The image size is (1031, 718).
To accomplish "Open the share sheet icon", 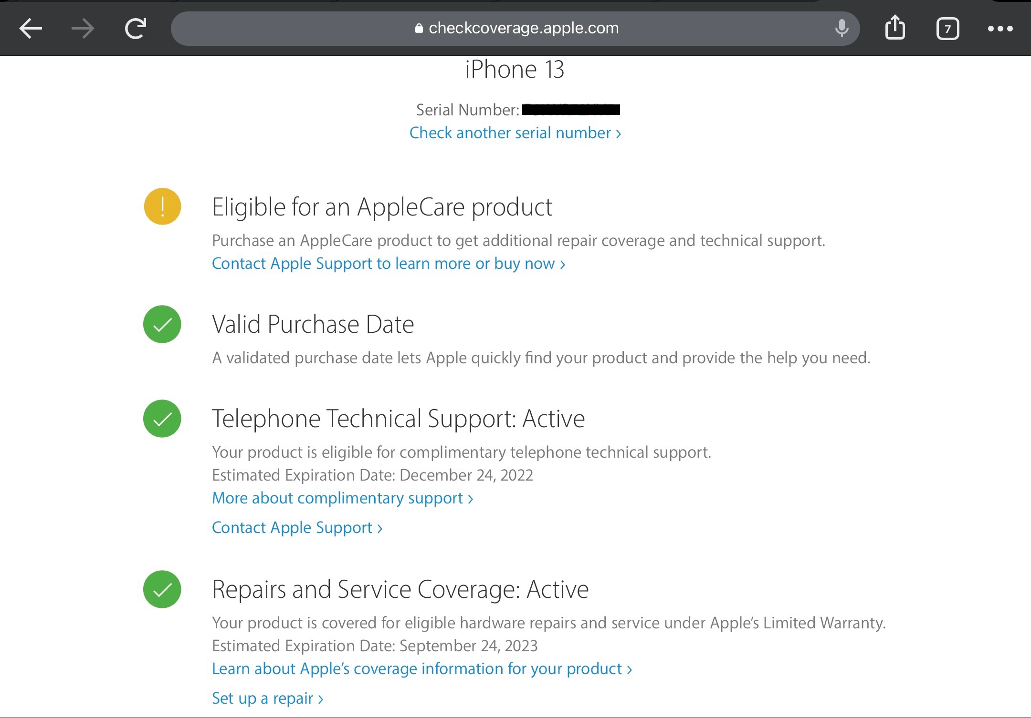I will 895,28.
